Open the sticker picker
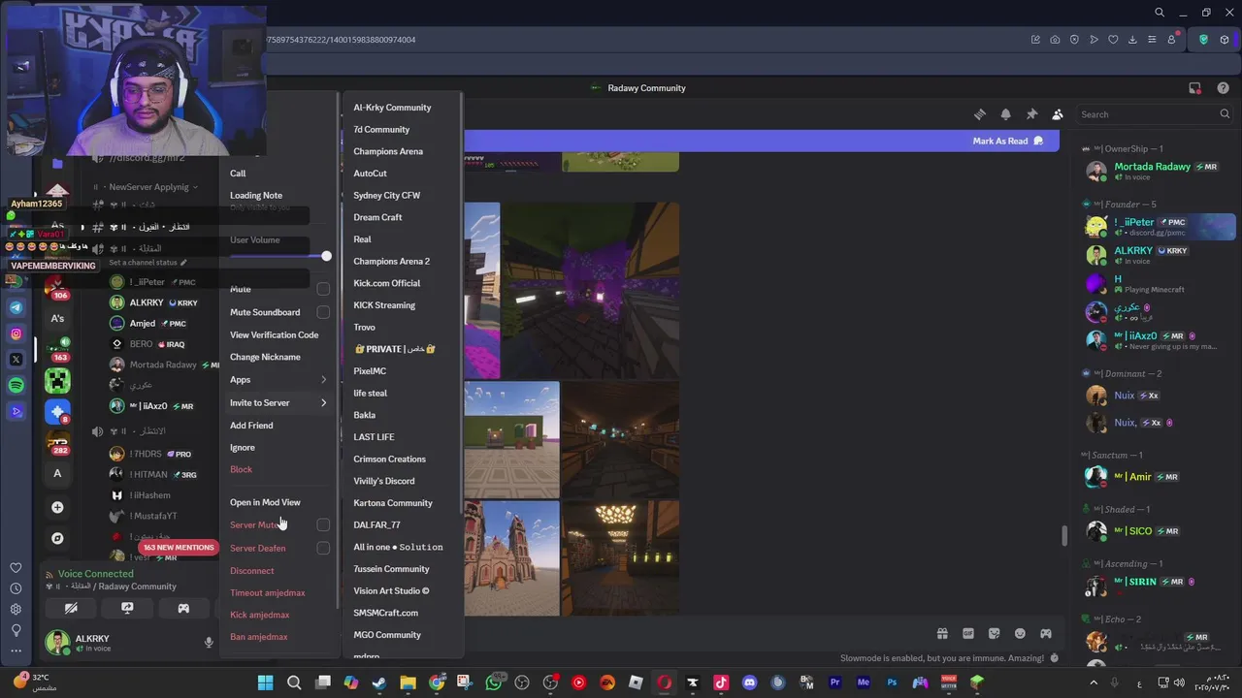Screen dimensions: 1242x698 [995, 634]
